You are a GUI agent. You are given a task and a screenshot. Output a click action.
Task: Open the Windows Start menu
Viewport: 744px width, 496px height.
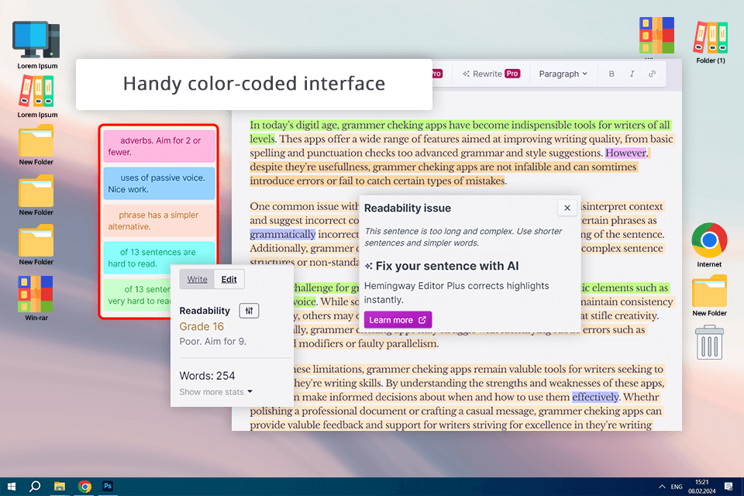12,487
